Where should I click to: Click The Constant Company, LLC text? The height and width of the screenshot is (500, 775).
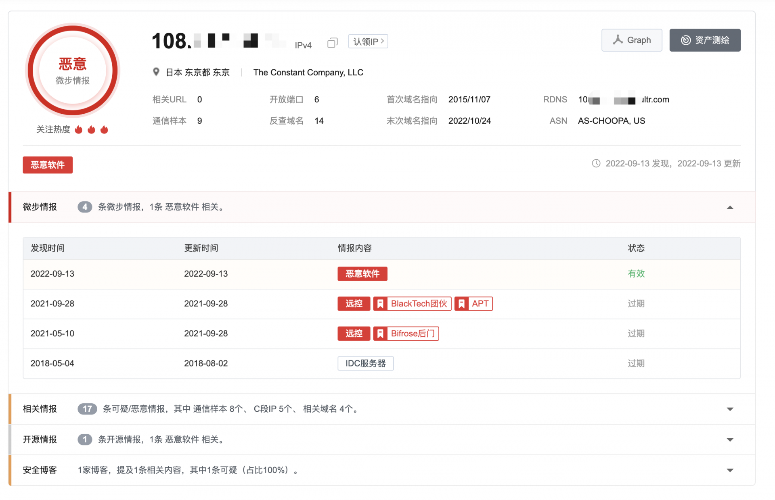pos(308,72)
